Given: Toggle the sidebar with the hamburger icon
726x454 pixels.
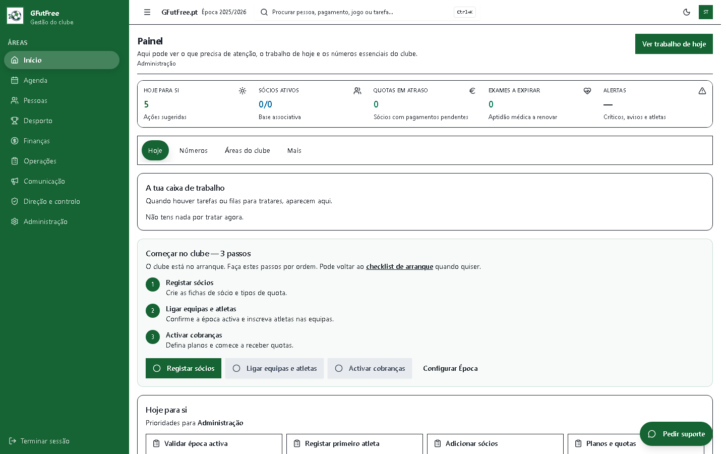Looking at the screenshot, I should point(147,12).
